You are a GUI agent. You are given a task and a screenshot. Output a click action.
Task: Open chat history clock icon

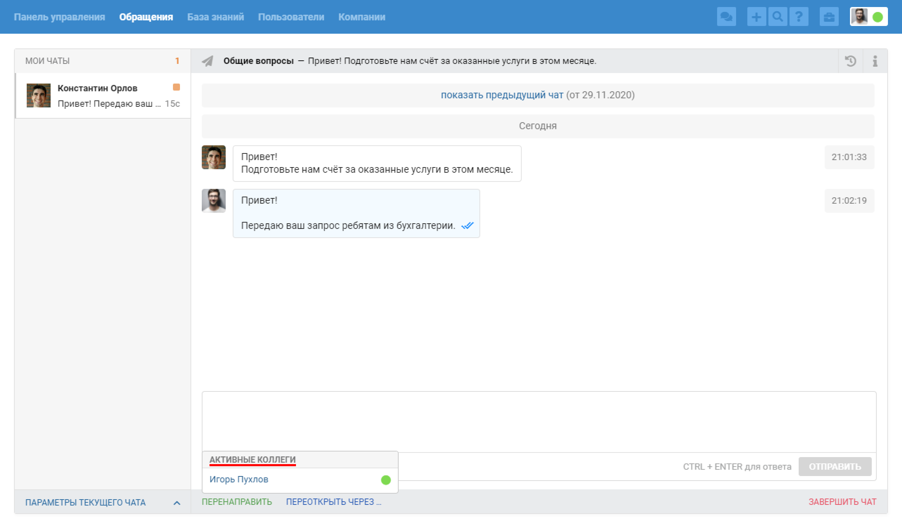[x=850, y=61]
